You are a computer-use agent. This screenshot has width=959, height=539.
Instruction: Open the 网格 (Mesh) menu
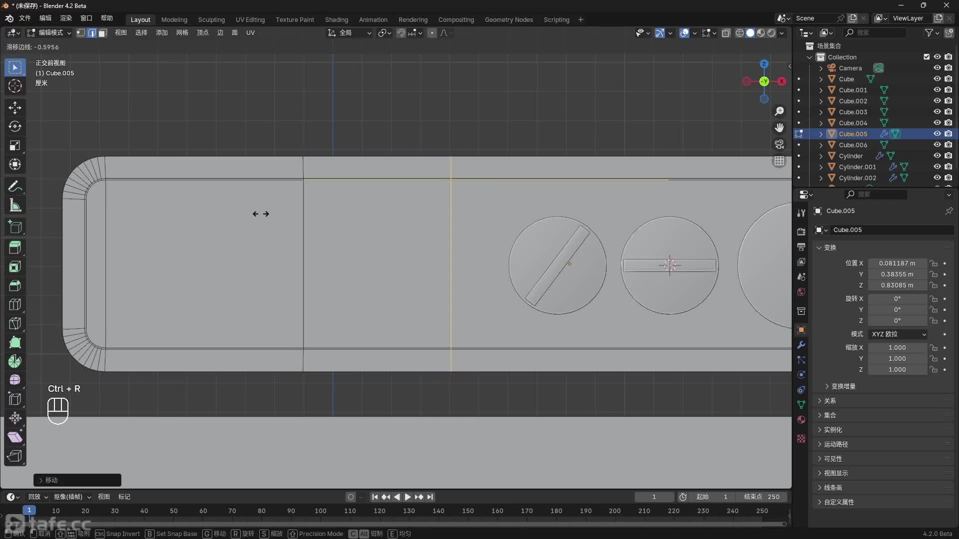click(x=182, y=33)
